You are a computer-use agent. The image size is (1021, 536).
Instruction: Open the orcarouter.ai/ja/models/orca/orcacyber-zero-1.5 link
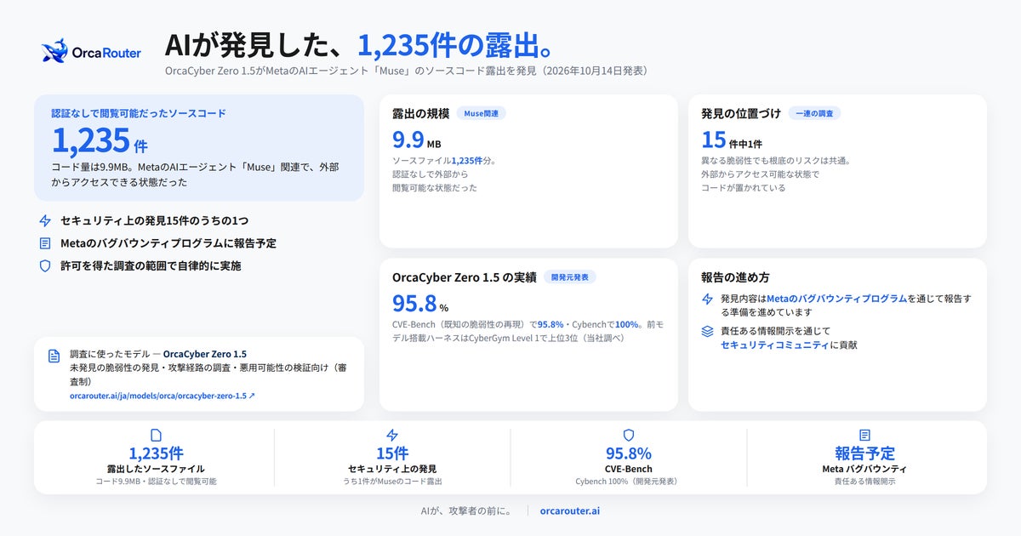pyautogui.click(x=163, y=396)
